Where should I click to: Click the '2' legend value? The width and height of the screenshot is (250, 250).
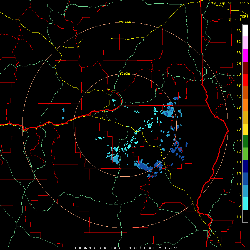pyautogui.click(x=240, y=206)
